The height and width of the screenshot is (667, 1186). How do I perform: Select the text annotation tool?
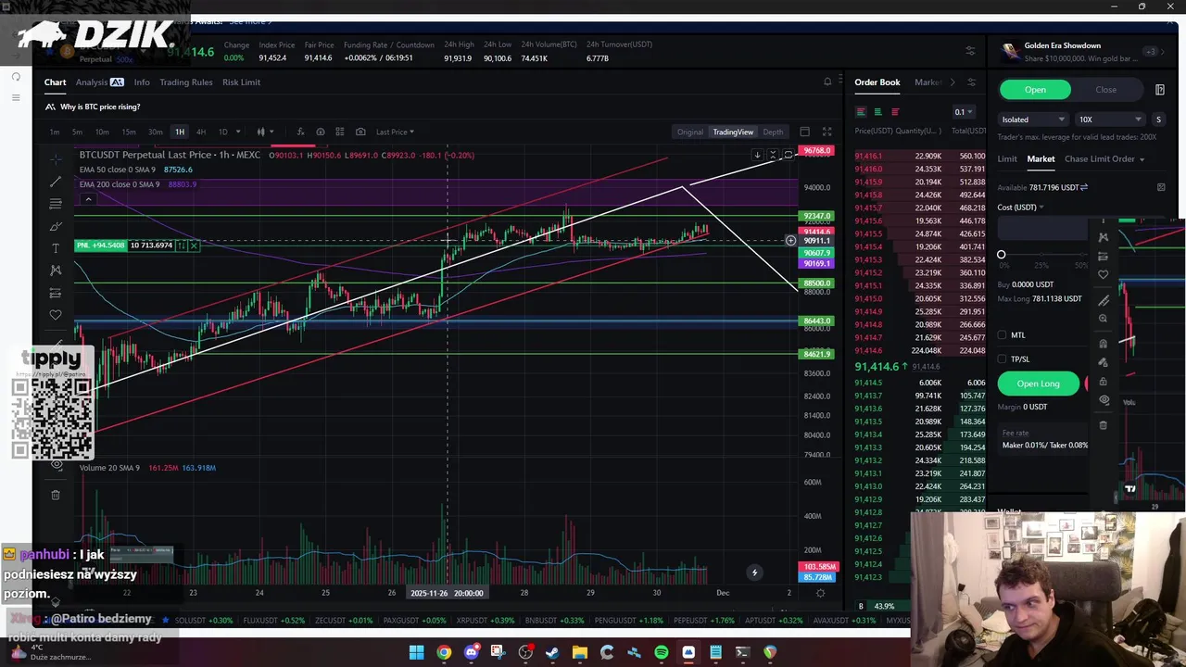coord(56,248)
